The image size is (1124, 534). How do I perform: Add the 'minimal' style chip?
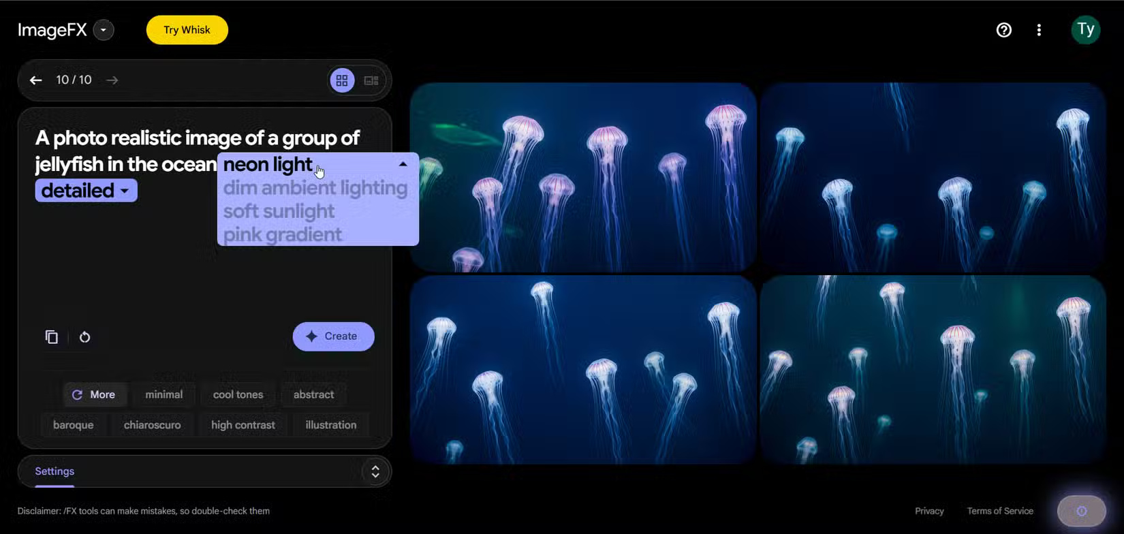tap(164, 394)
